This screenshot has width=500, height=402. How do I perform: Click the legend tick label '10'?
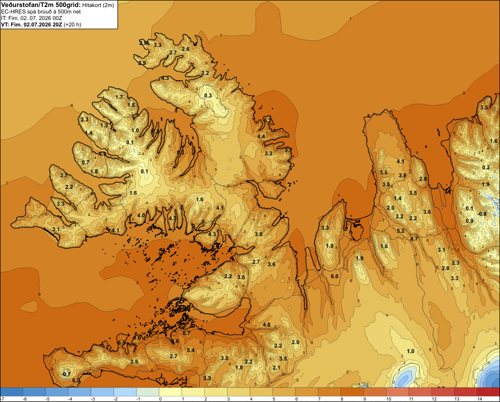[388, 399]
